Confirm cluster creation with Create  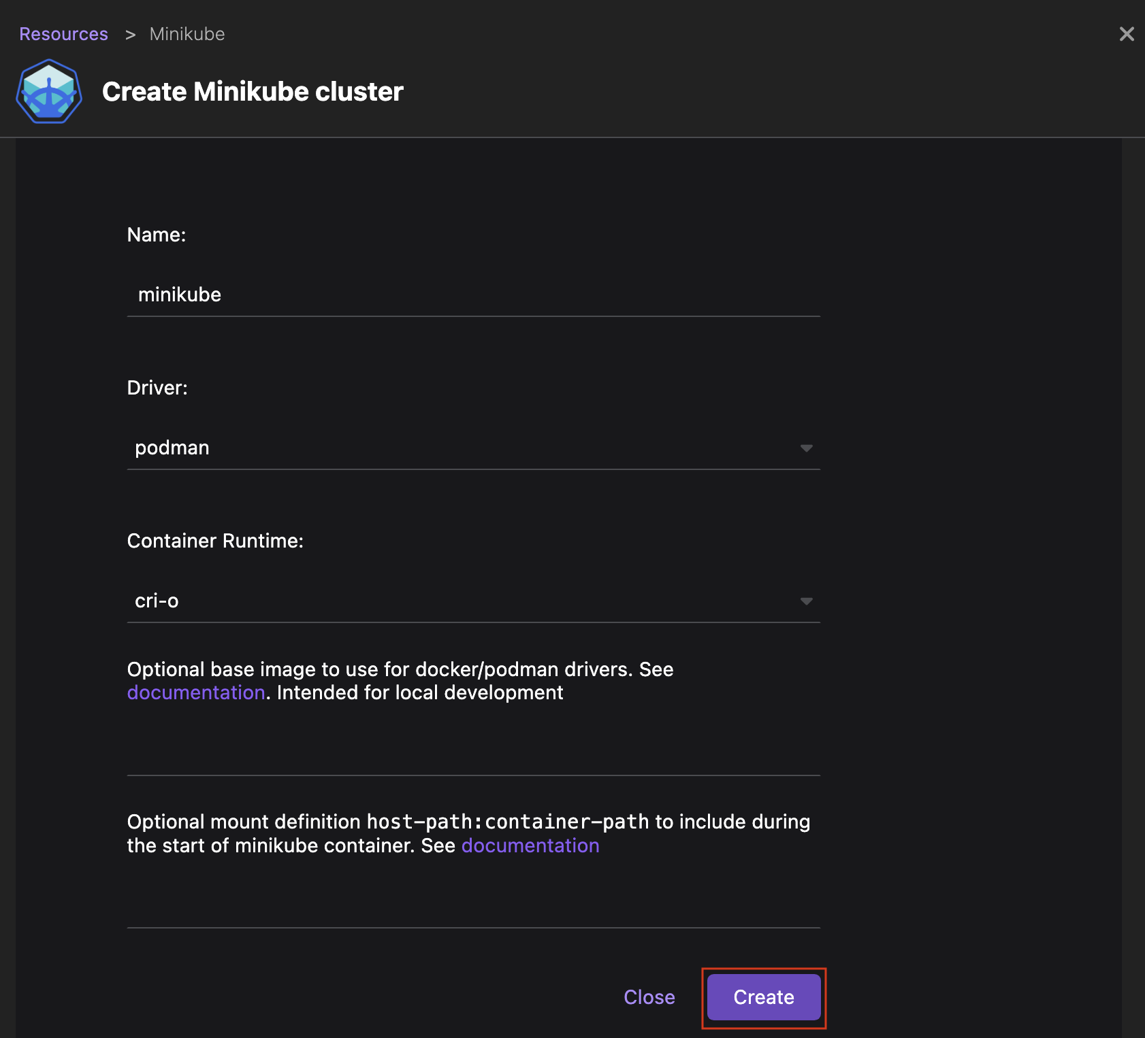point(763,997)
